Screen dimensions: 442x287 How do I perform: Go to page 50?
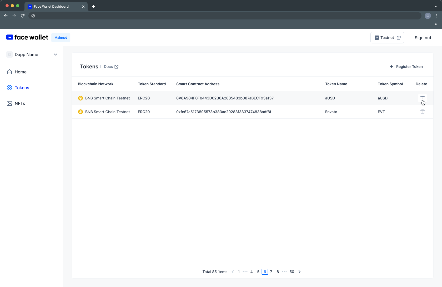click(292, 272)
